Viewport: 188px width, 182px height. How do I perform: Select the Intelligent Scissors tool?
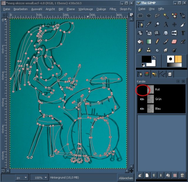(183, 16)
